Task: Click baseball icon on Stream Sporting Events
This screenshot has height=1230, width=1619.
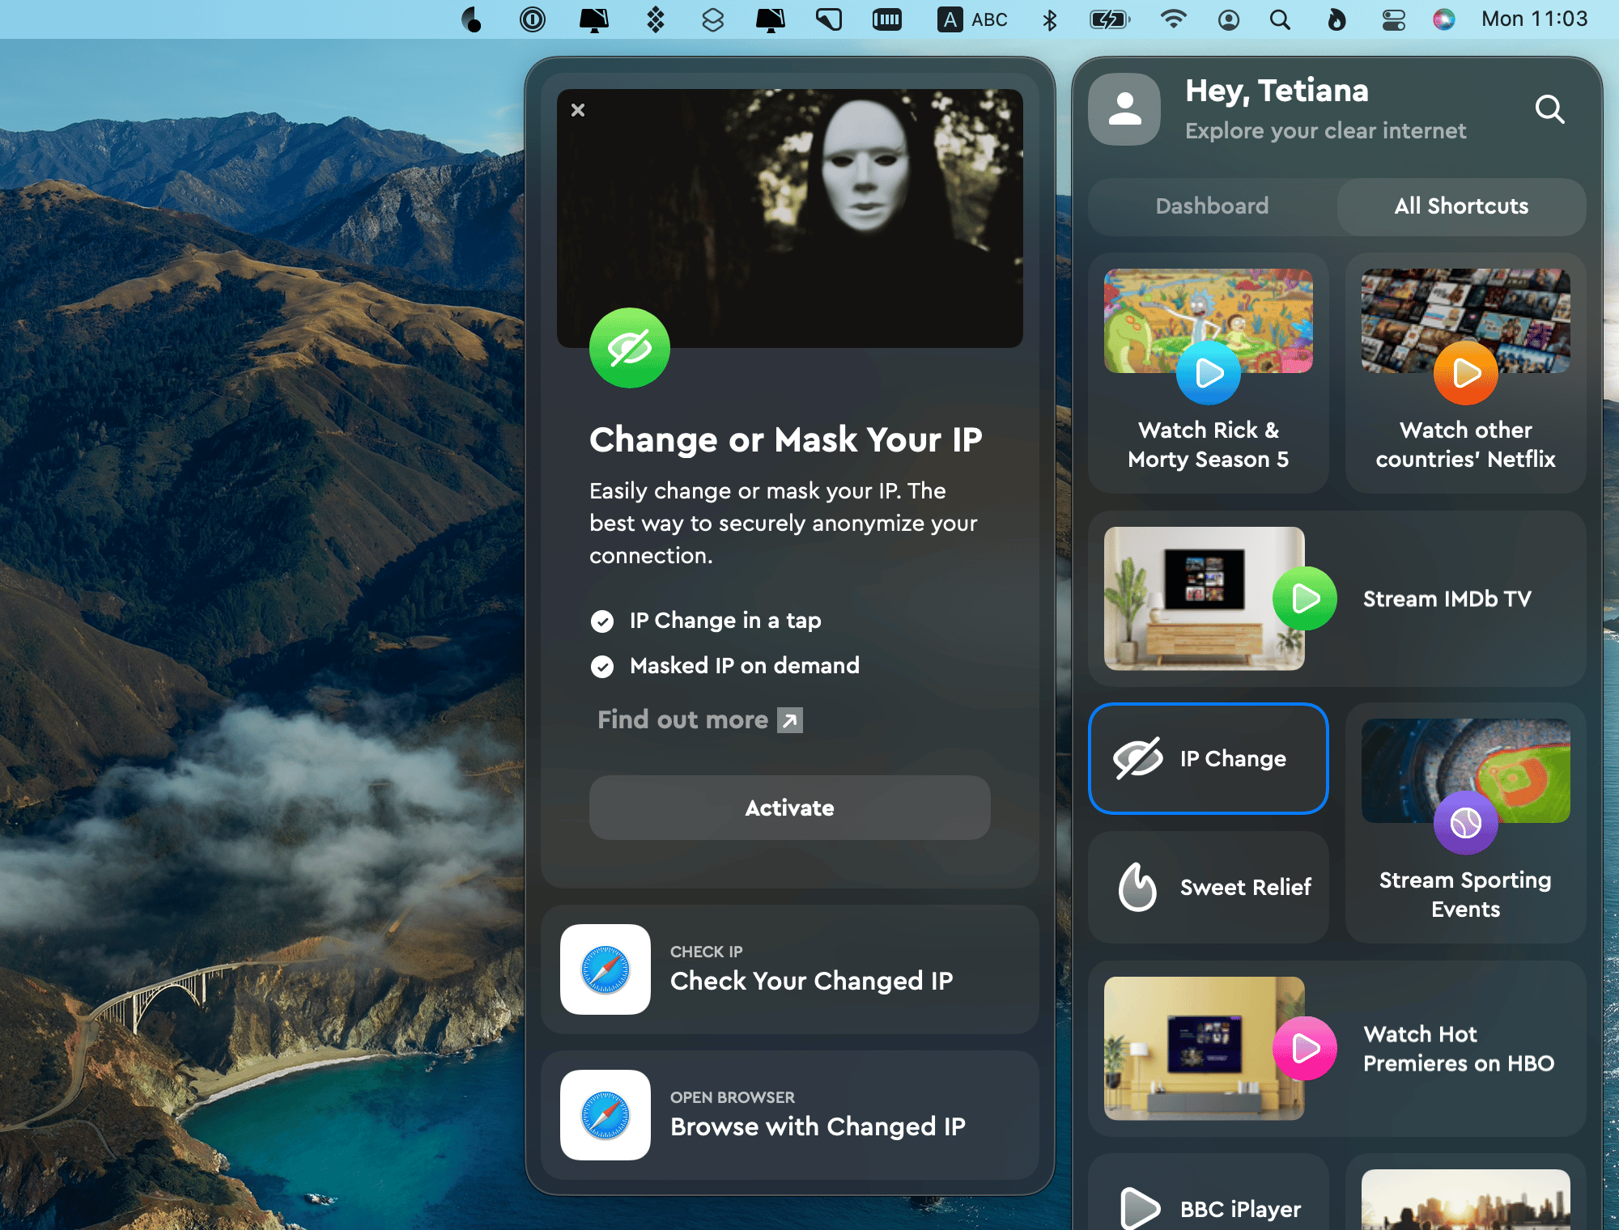Action: coord(1466,823)
